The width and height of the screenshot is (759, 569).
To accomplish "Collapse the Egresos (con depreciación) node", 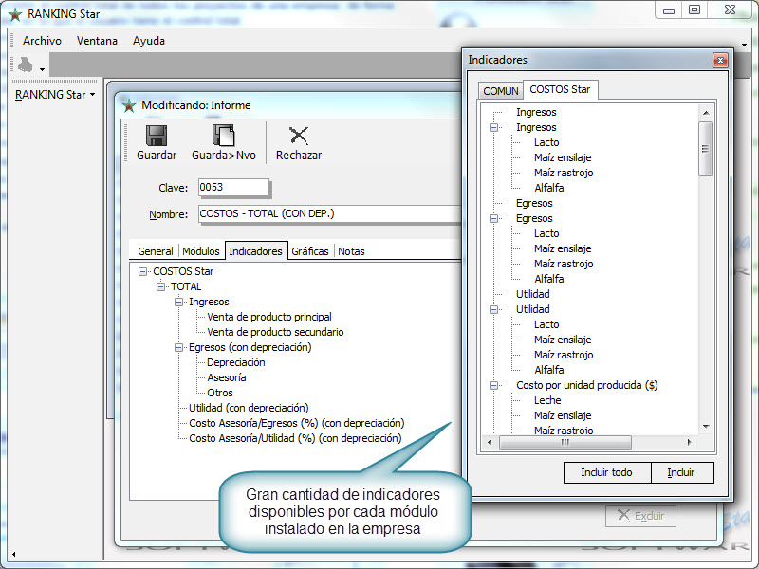I will pyautogui.click(x=178, y=347).
